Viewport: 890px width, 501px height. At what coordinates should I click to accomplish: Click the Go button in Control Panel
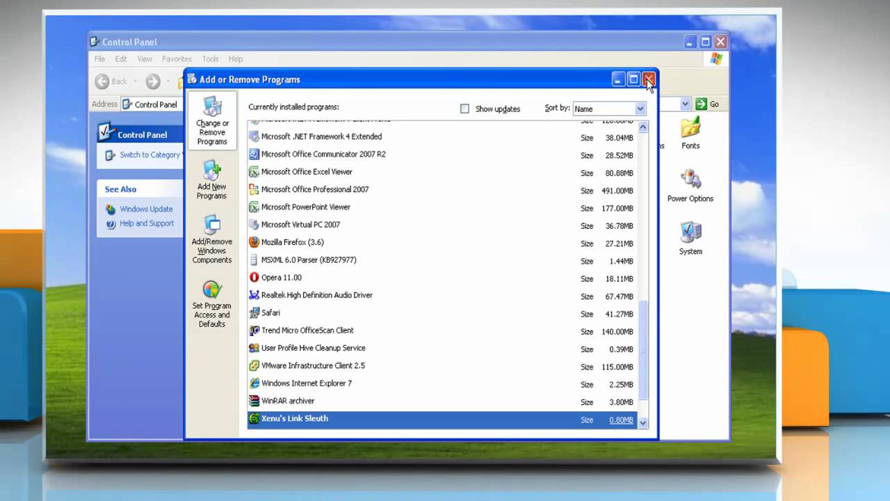point(707,104)
